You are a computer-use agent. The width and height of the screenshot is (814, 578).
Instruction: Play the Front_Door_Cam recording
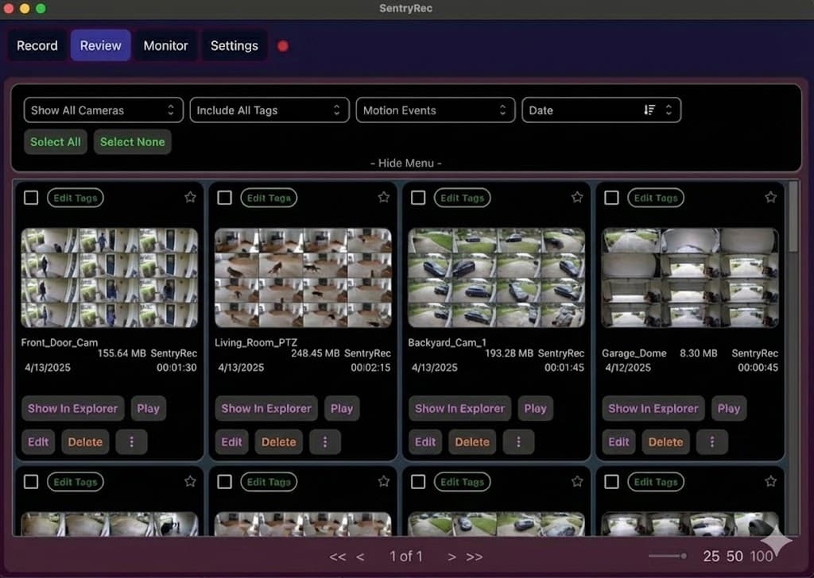pyautogui.click(x=148, y=408)
